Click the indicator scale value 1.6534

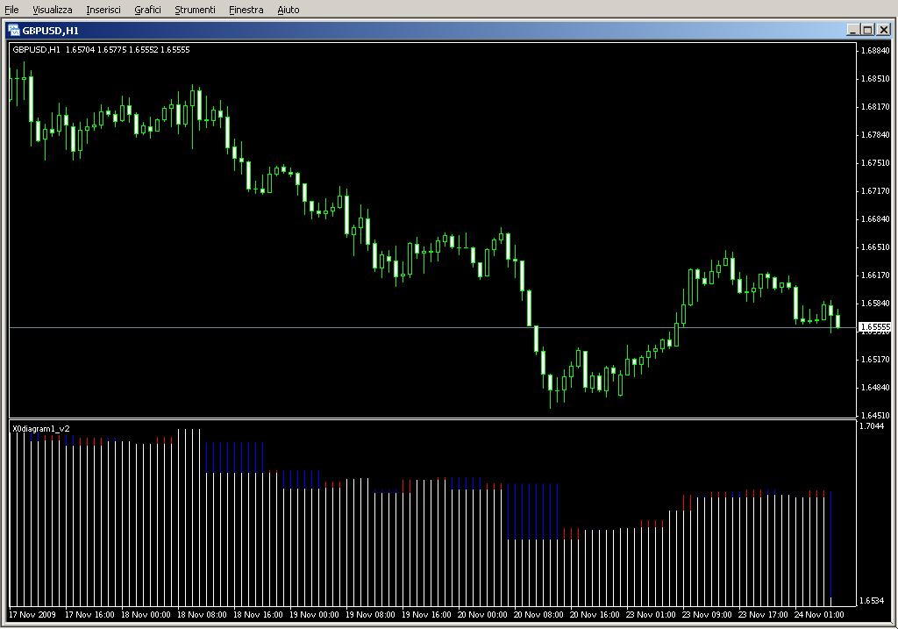point(872,600)
